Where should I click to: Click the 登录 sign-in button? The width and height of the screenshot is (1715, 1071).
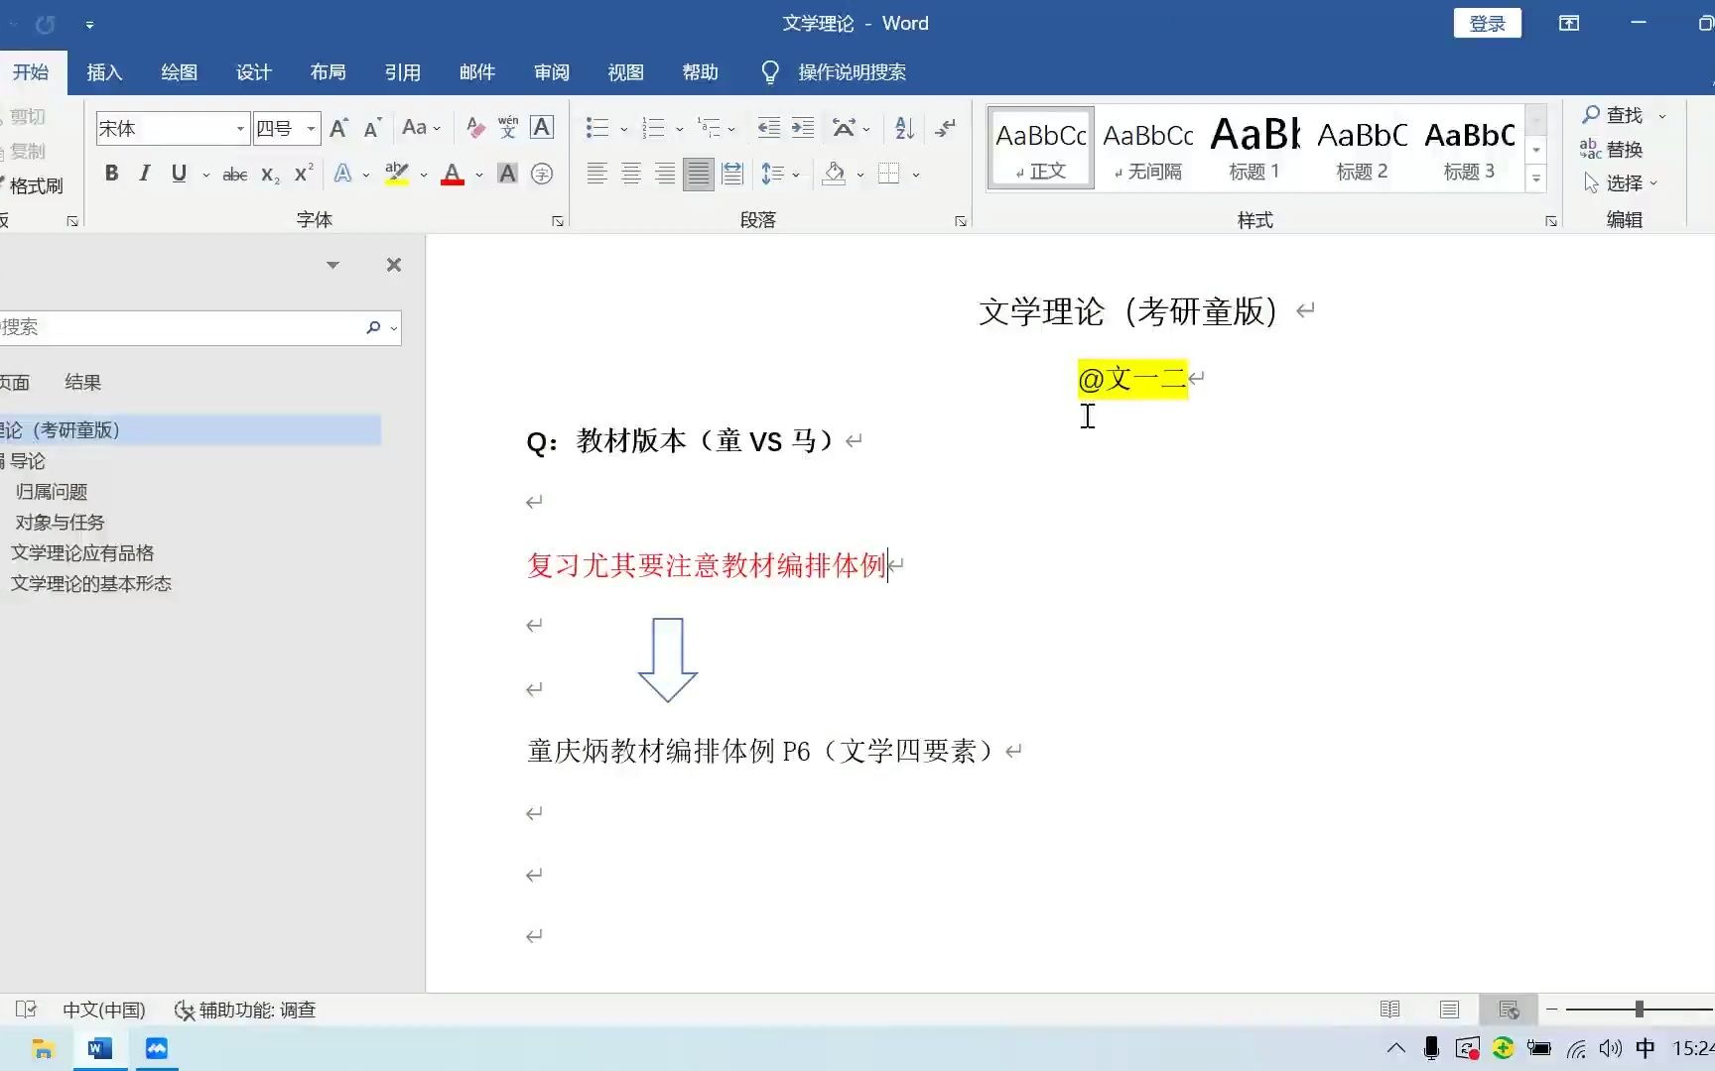point(1487,23)
